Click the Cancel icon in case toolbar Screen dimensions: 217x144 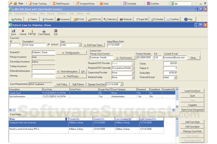pos(23,32)
